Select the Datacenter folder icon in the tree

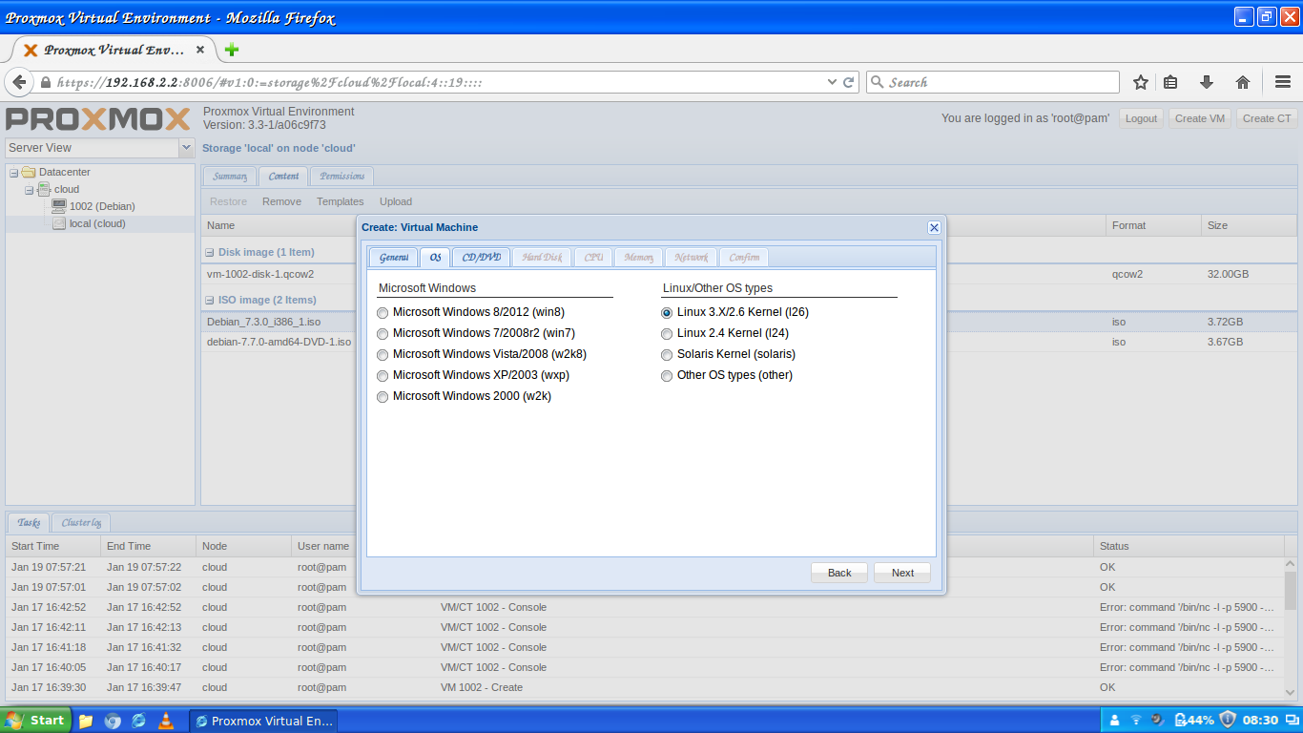[29, 172]
